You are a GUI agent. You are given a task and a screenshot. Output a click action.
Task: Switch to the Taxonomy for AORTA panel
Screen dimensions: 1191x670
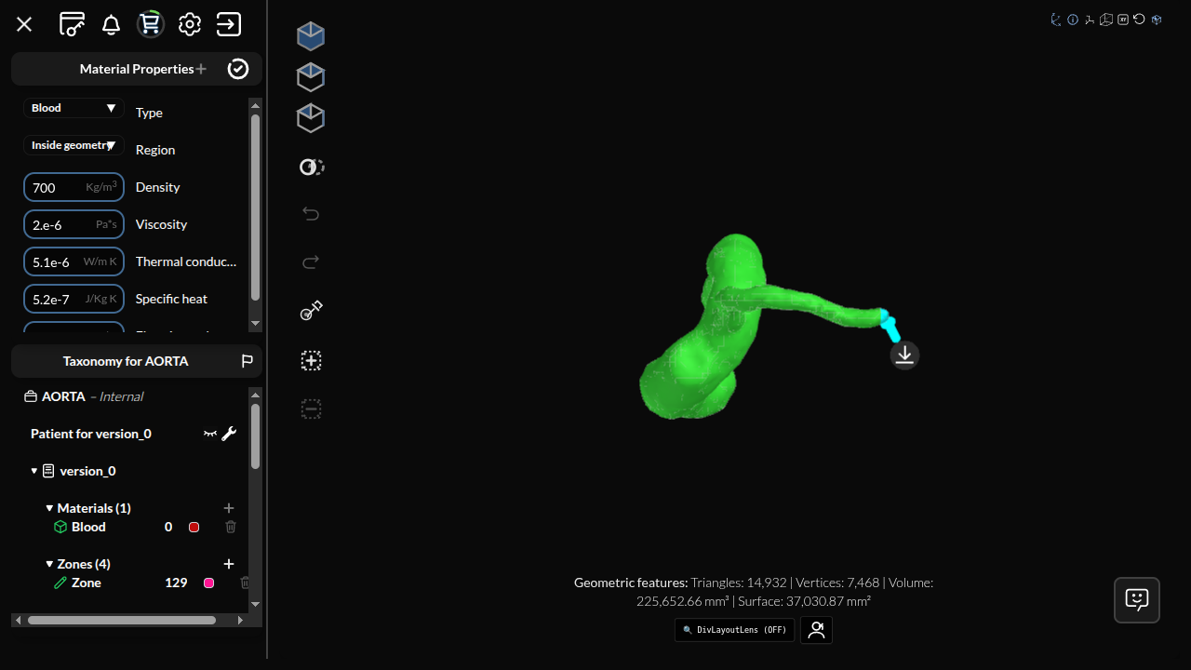pos(126,361)
